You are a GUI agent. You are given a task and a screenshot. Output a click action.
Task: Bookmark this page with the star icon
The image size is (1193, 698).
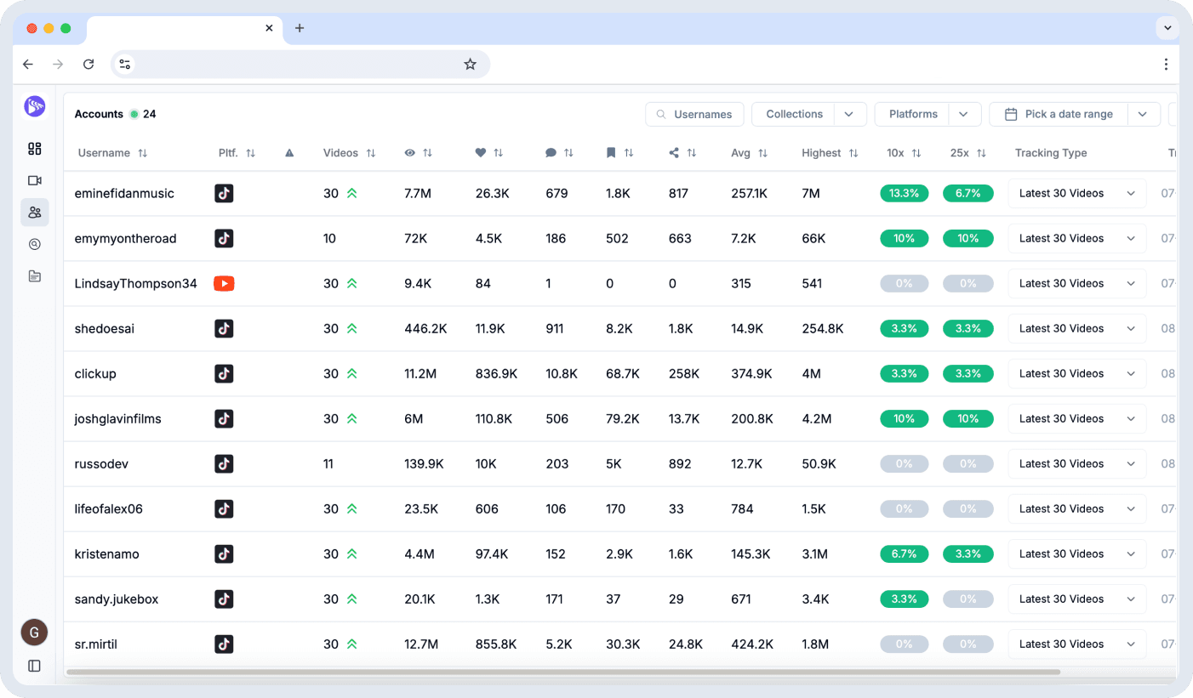(x=470, y=64)
